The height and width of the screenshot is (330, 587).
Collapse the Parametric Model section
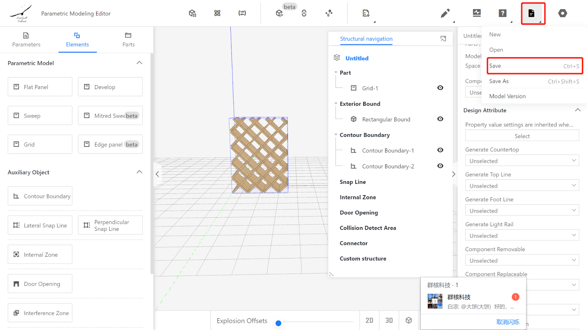pos(139,63)
